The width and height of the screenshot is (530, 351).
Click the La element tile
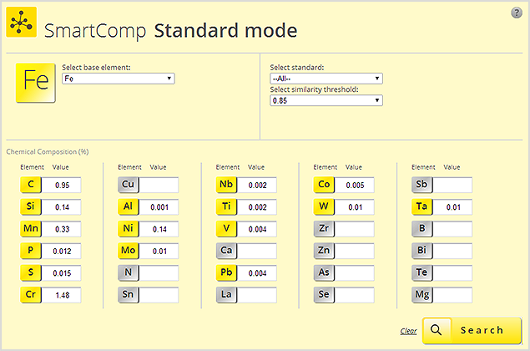point(226,295)
